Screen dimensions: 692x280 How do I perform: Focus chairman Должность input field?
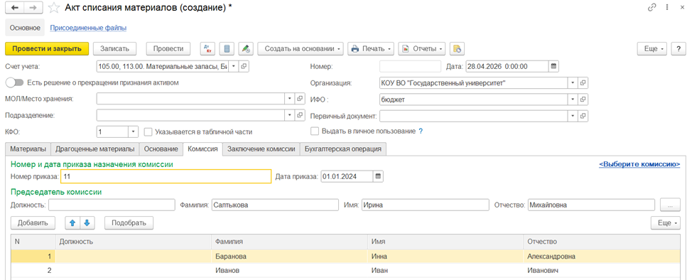[112, 205]
